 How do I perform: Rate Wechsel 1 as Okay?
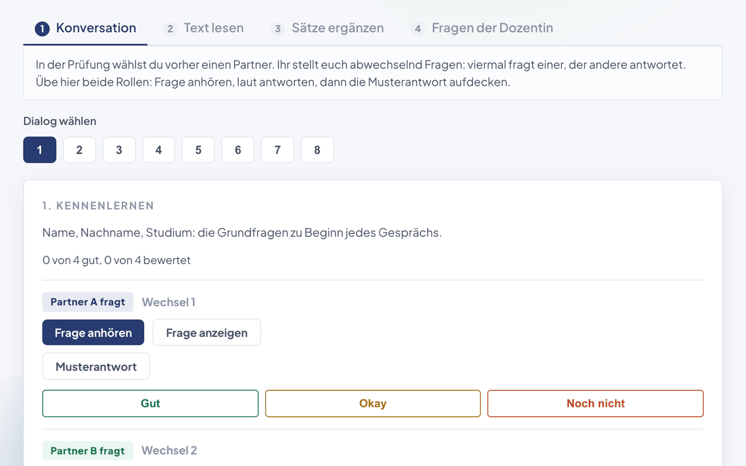tap(373, 403)
